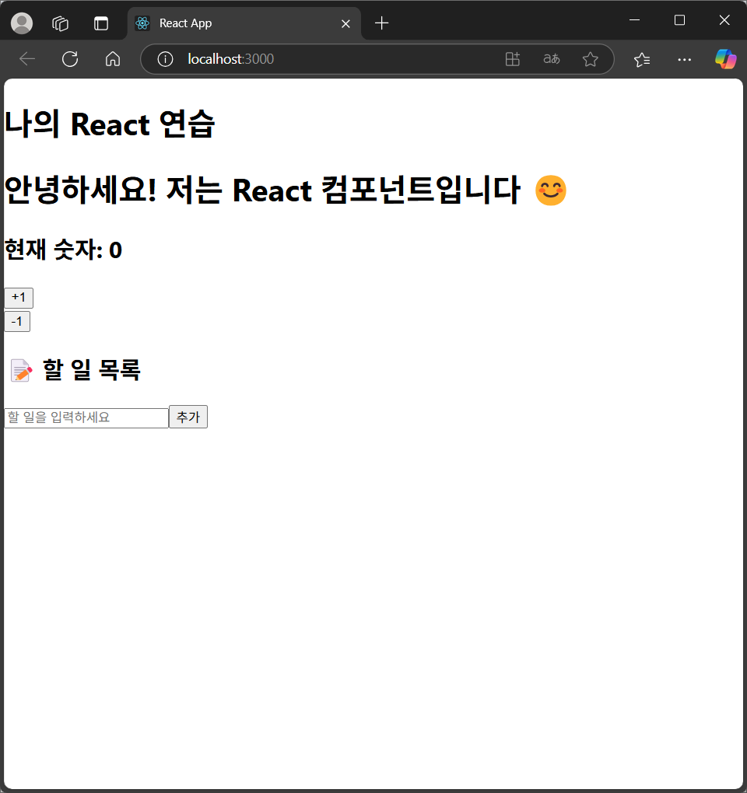Open the Copilot icon
Viewport: 747px width, 793px height.
point(726,59)
